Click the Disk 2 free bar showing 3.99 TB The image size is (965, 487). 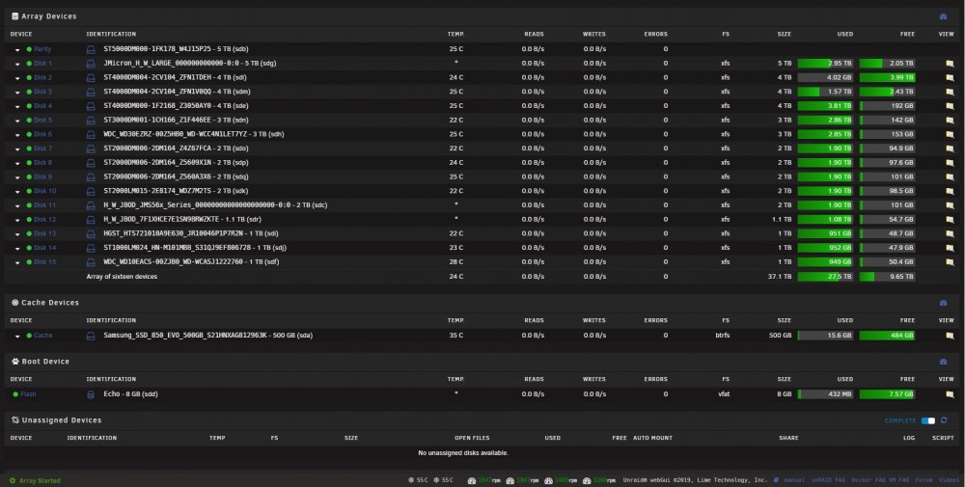(x=887, y=77)
